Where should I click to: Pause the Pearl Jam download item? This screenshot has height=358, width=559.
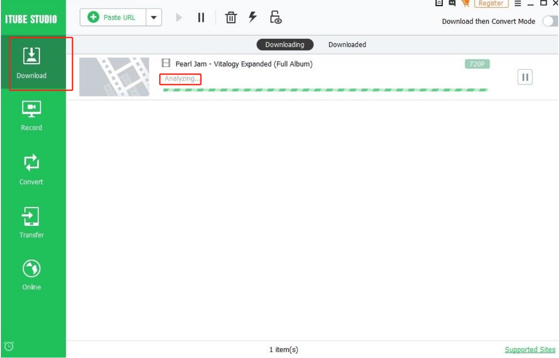click(525, 77)
